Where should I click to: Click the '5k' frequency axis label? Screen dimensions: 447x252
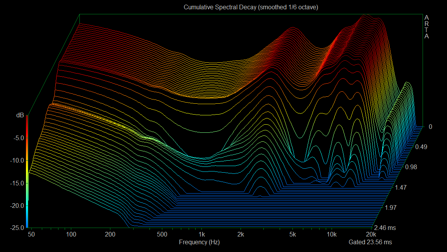(292, 234)
